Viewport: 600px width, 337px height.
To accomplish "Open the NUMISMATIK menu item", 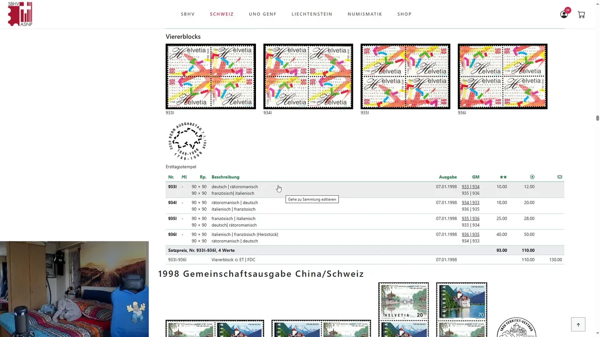I will 365,14.
